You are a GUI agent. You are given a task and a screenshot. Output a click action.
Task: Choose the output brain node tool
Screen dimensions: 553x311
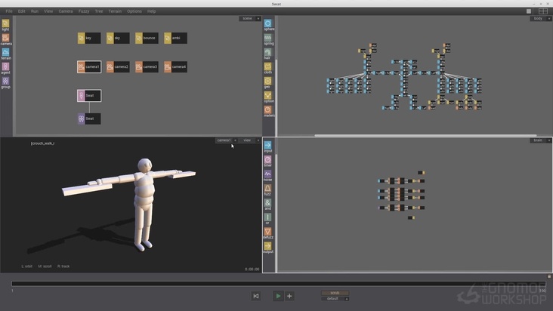[x=267, y=248]
